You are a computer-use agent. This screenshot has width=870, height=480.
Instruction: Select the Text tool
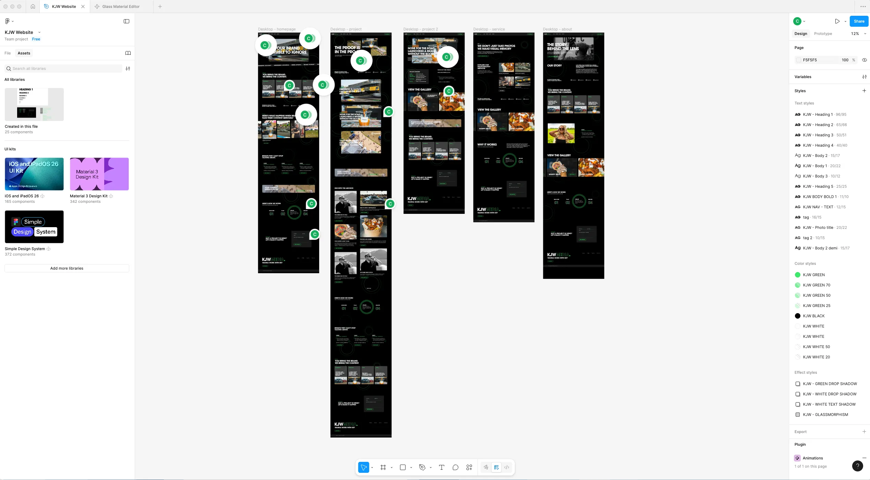click(442, 467)
